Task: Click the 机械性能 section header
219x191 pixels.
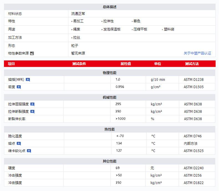Action: pyautogui.click(x=109, y=97)
